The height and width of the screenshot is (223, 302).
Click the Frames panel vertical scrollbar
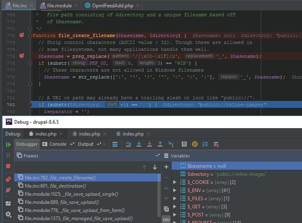point(159,195)
